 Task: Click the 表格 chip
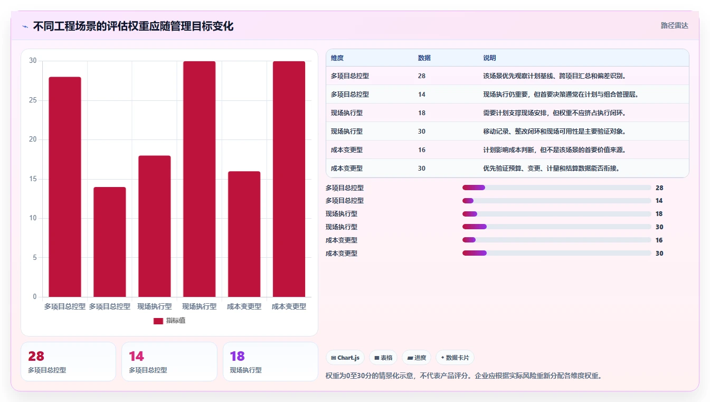tap(383, 358)
